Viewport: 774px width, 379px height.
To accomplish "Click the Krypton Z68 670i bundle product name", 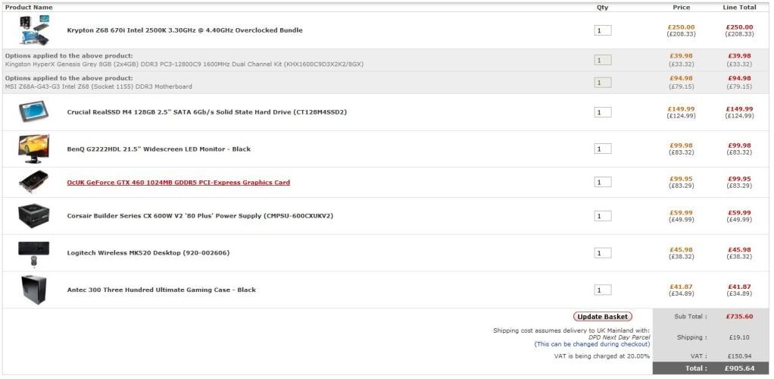I will (184, 31).
